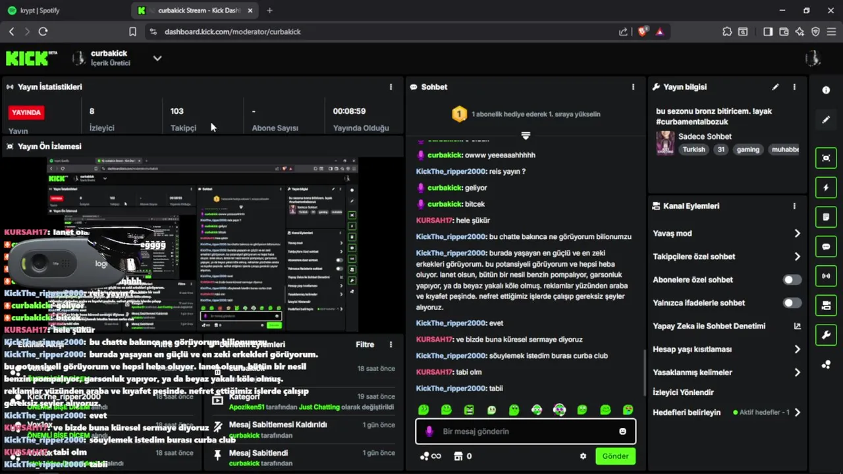Open the browser extensions puzzle icon
Image resolution: width=843 pixels, height=474 pixels.
click(727, 31)
